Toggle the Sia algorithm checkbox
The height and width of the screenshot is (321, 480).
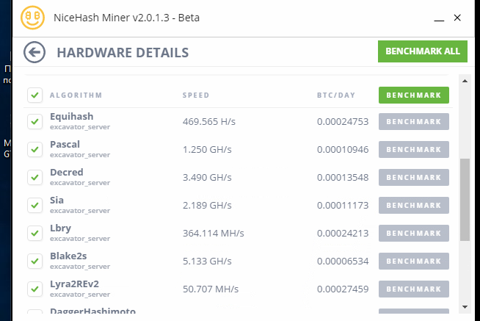point(34,205)
